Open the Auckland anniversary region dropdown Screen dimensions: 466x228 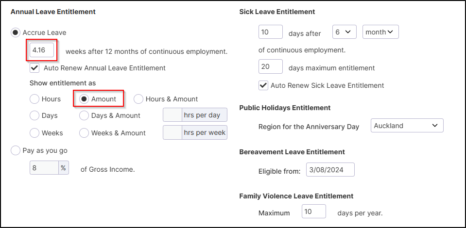click(407, 126)
